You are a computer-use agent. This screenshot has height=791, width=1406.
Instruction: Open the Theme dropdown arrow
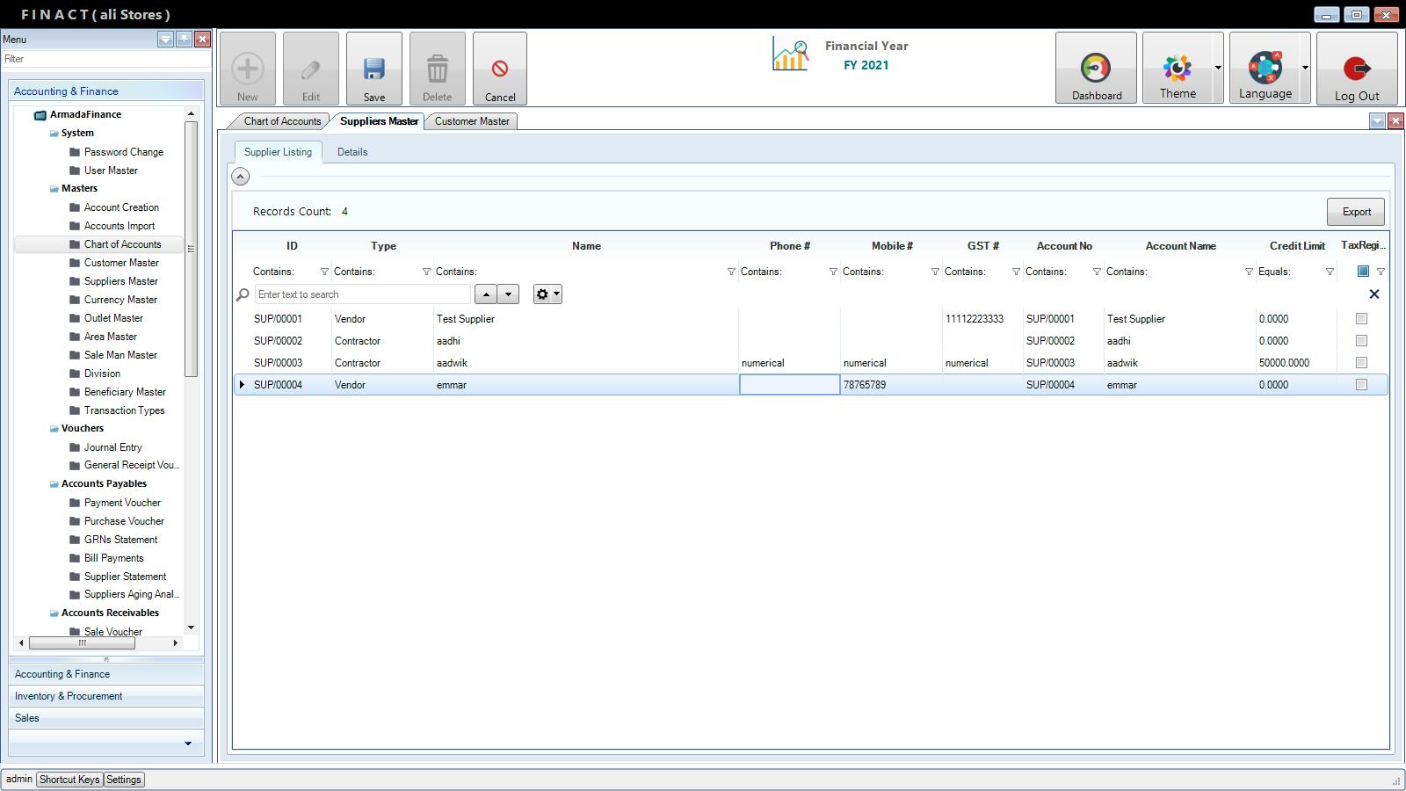(1218, 68)
